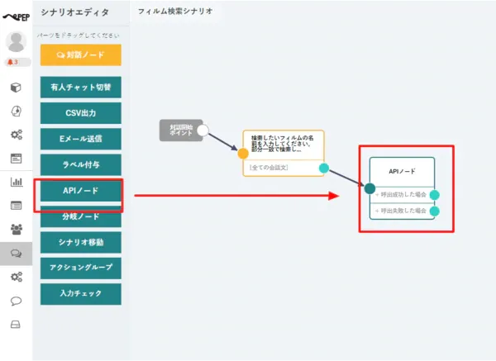Open the users group icon
The width and height of the screenshot is (496, 361).
(x=16, y=229)
